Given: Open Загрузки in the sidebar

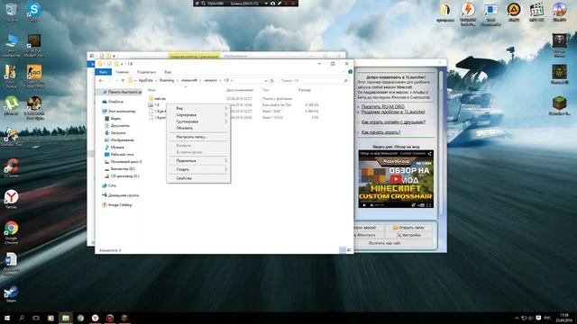Looking at the screenshot, I should pos(115,132).
